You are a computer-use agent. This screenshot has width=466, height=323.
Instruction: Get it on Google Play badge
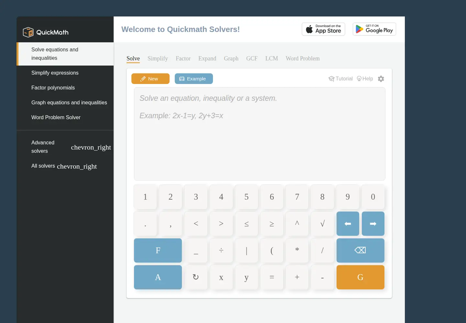point(374,29)
